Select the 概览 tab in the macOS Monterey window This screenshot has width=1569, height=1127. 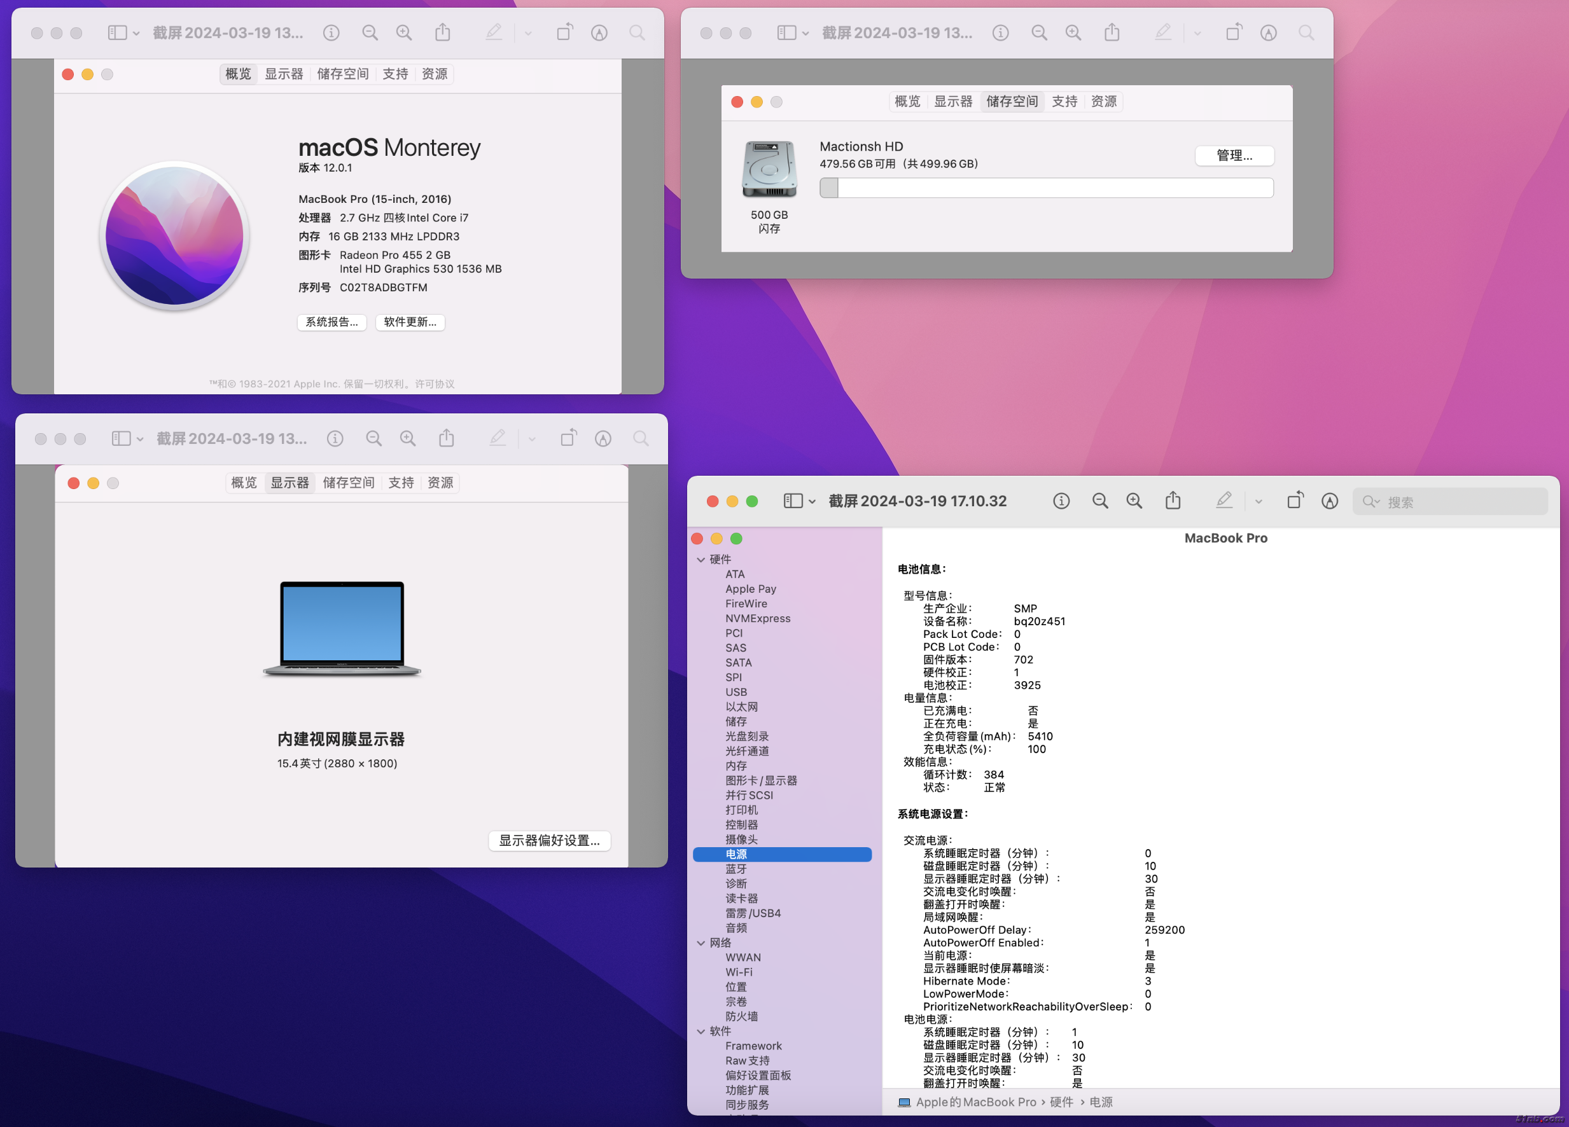pos(238,74)
